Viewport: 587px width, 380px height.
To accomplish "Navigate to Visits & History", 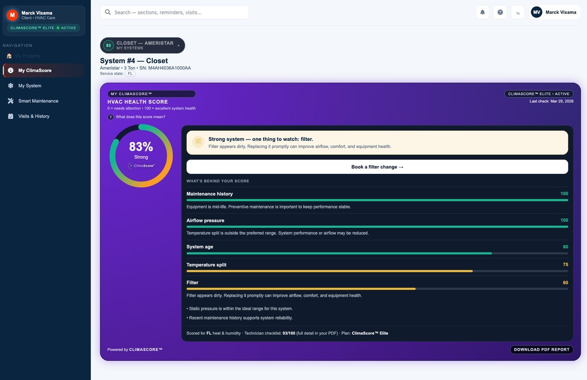I will (x=44, y=116).
